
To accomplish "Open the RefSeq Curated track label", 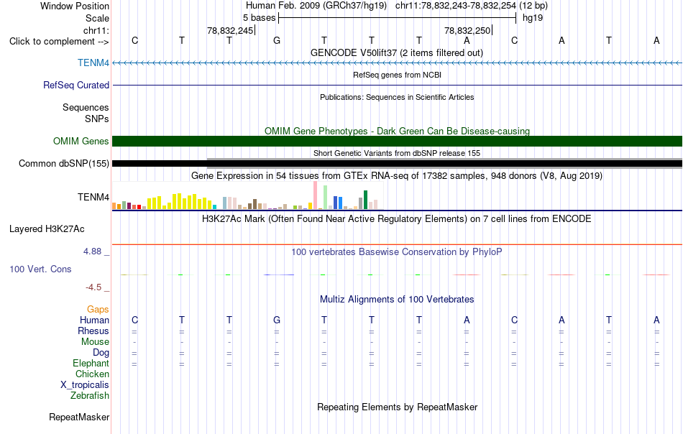I will tap(76, 85).
